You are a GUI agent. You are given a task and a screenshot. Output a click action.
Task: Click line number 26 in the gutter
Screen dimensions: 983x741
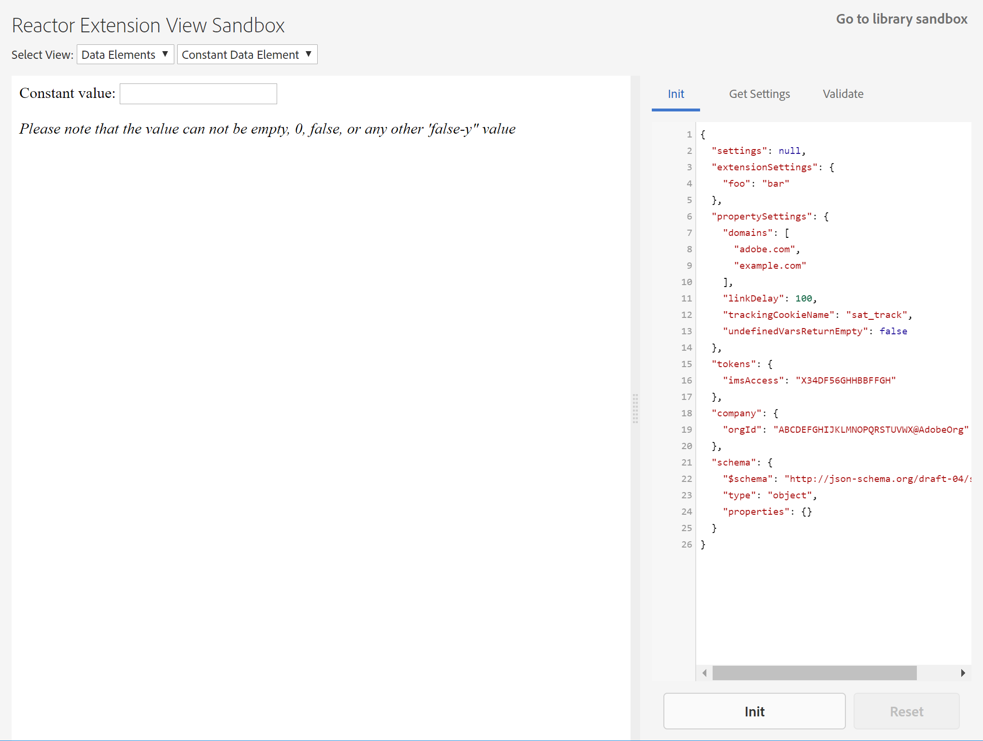(x=687, y=545)
